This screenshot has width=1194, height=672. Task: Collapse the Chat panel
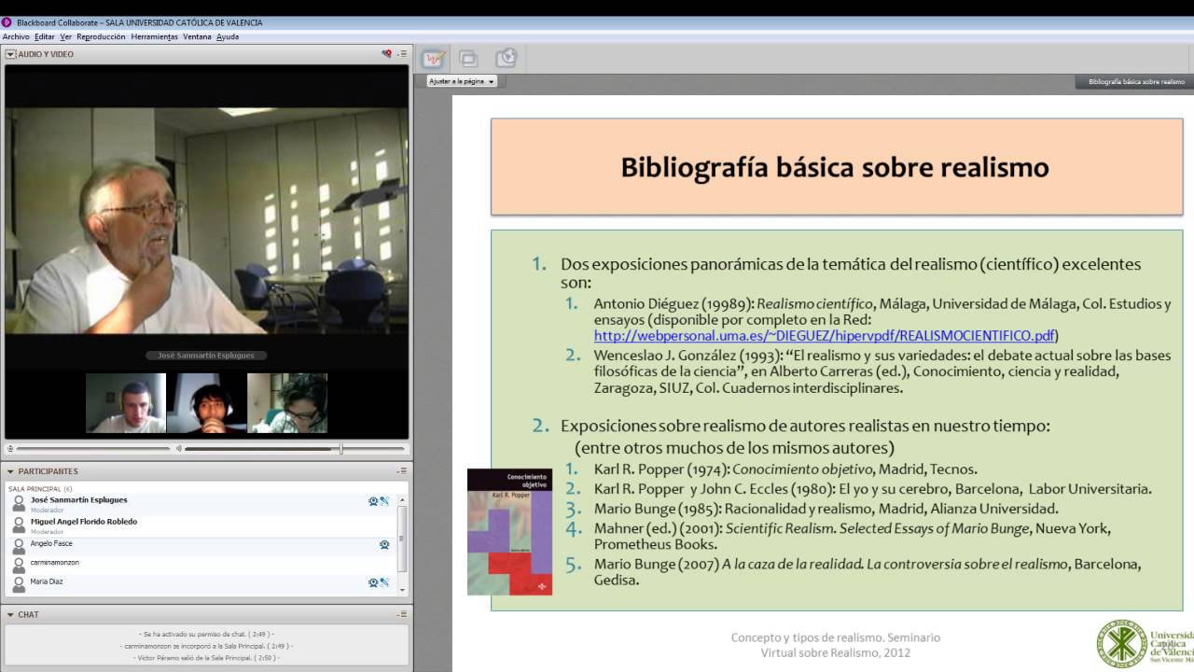(11, 614)
